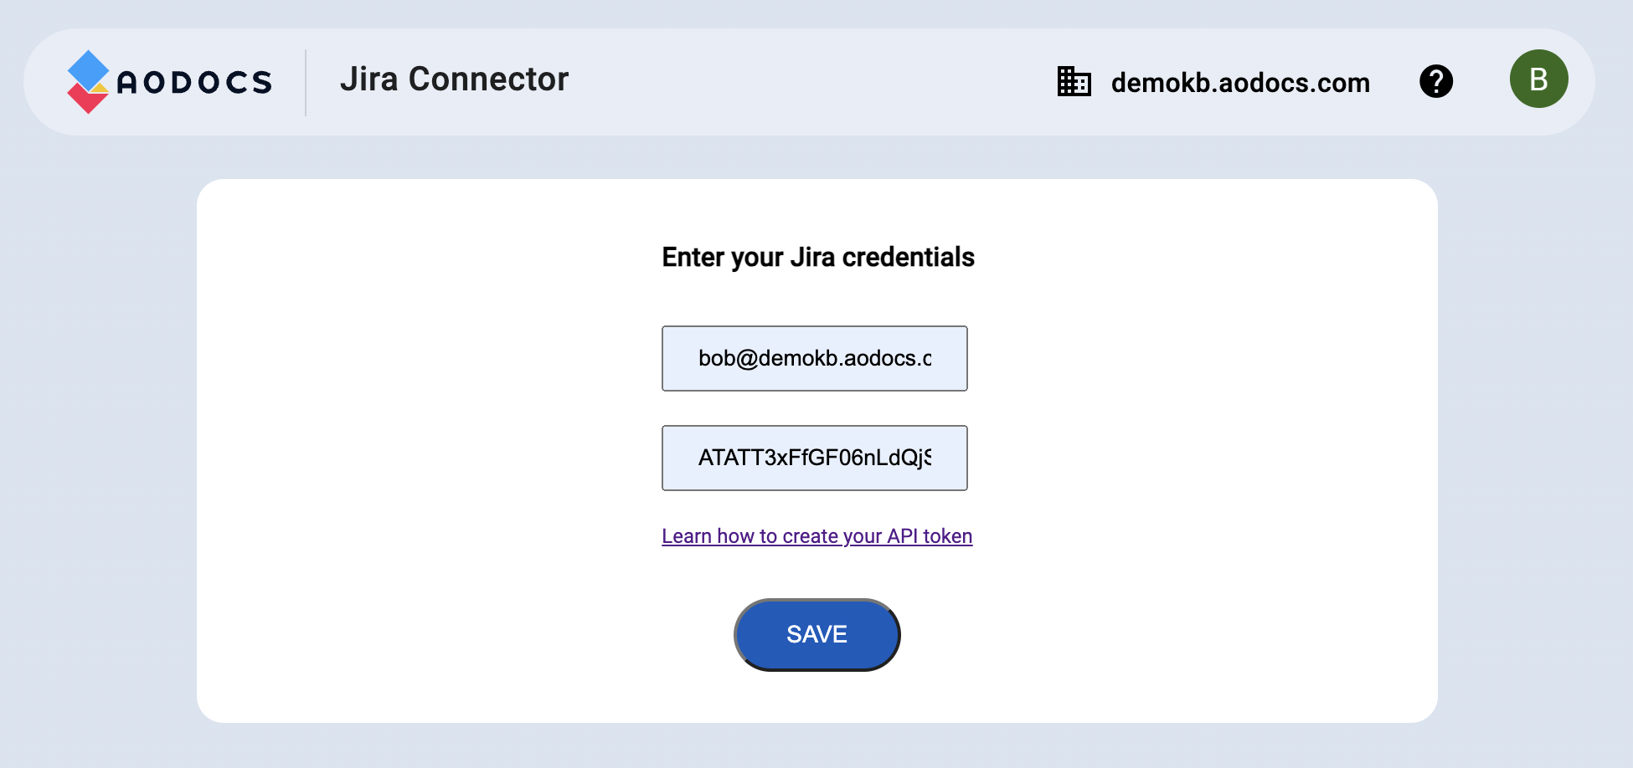This screenshot has width=1633, height=768.
Task: Click the small yellow triangle in the logo
Action: 101,87
